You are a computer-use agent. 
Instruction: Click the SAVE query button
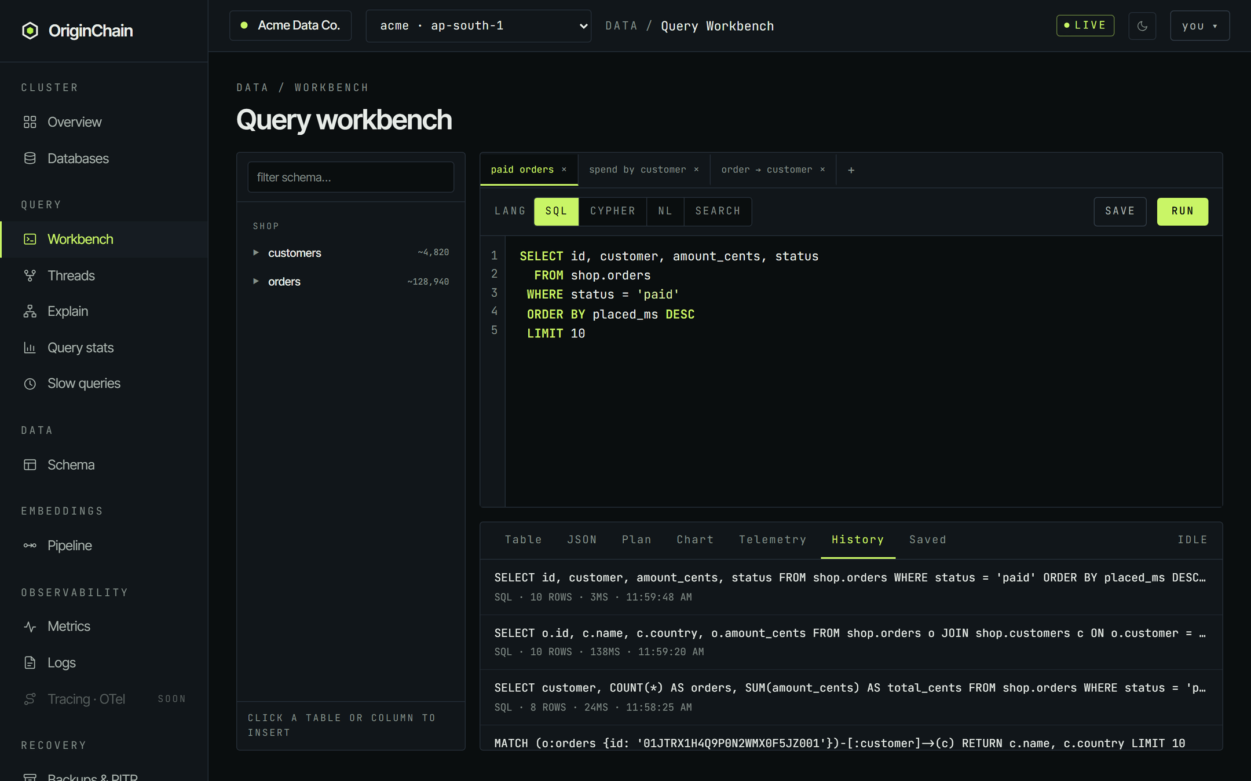[x=1120, y=211]
